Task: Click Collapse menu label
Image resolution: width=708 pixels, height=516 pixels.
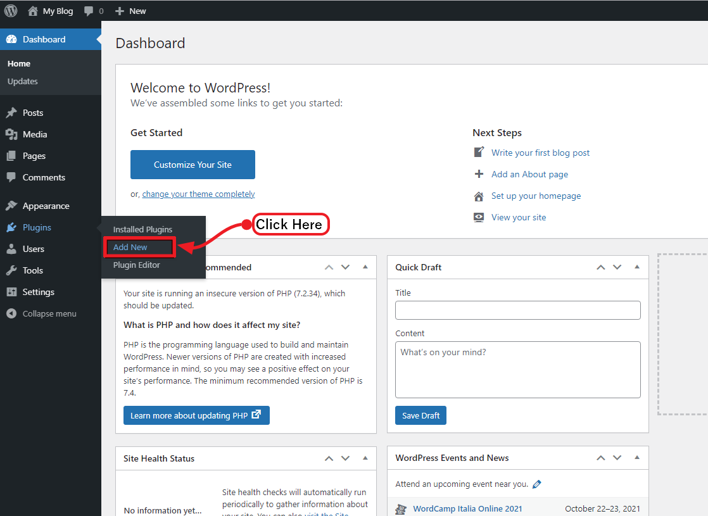Action: pos(49,314)
